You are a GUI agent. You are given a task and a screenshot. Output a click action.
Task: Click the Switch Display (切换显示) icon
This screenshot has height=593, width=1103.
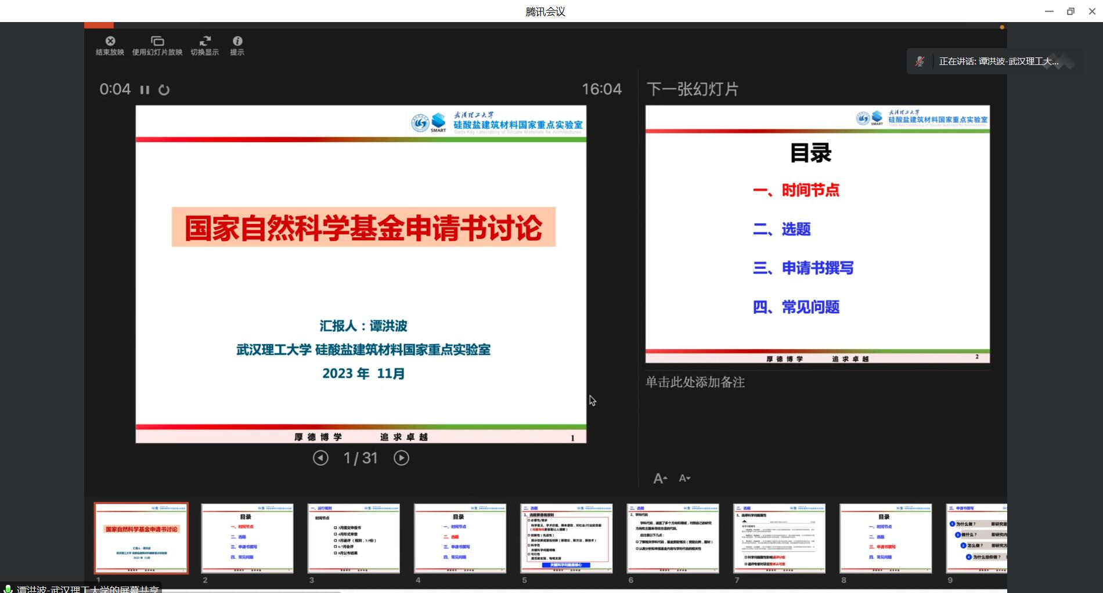(205, 41)
